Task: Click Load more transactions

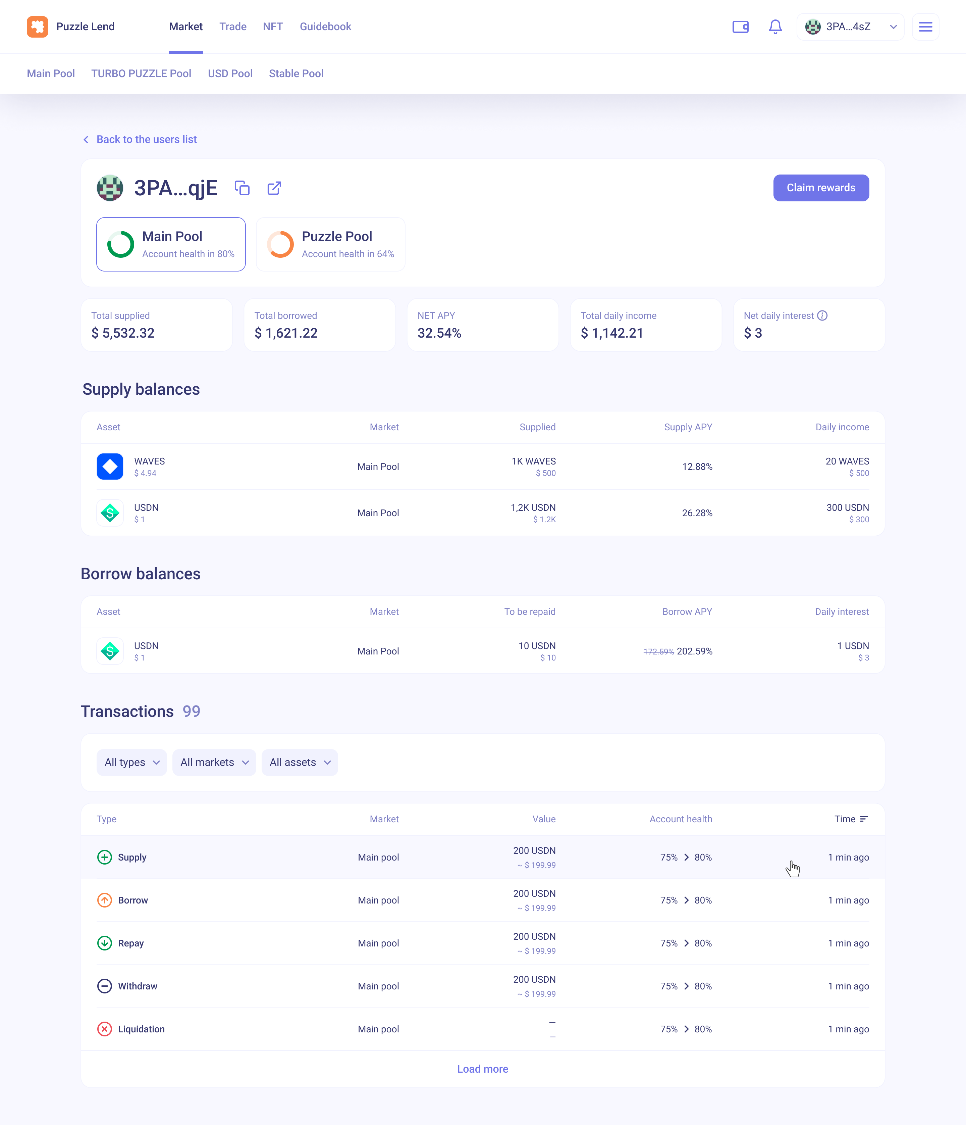Action: point(482,1069)
